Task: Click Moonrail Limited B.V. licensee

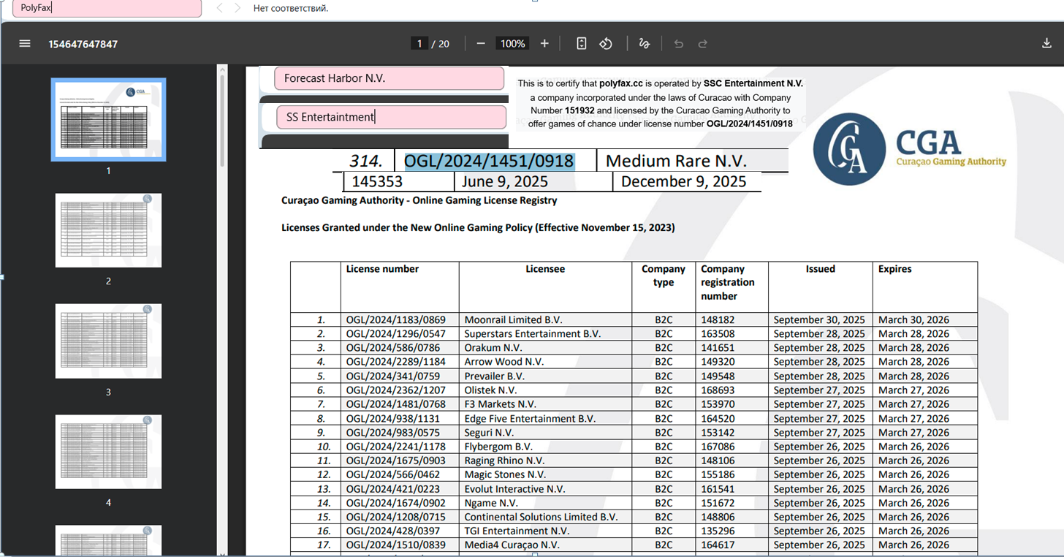Action: pyautogui.click(x=514, y=320)
